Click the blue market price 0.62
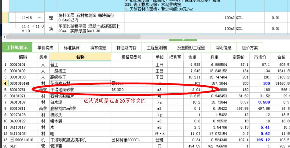Viewport: 290px width, 148px height. point(265,133)
